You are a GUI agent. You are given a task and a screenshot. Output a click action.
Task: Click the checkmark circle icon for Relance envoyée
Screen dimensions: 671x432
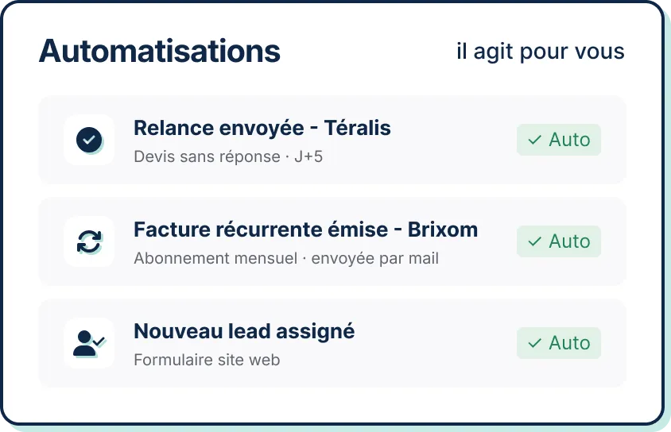[x=89, y=140]
